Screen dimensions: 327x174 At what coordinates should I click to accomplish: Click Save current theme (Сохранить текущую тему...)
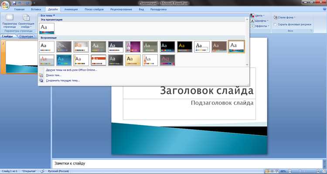[63, 80]
